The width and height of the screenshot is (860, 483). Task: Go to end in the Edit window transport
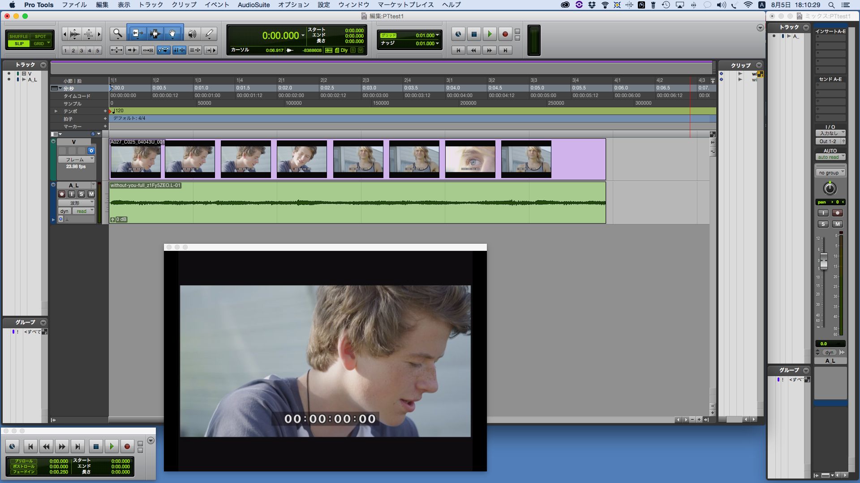[x=505, y=51]
